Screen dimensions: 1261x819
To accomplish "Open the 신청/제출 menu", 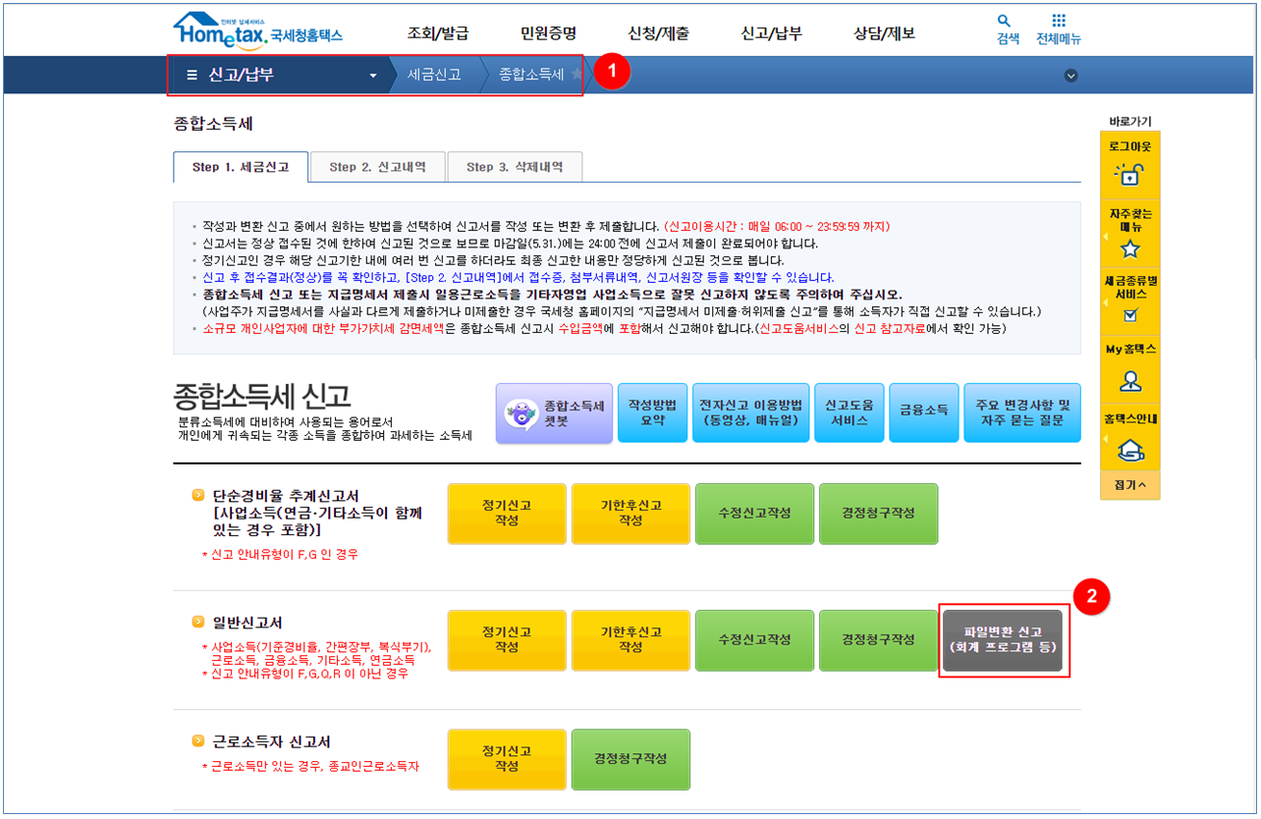I will (x=658, y=33).
